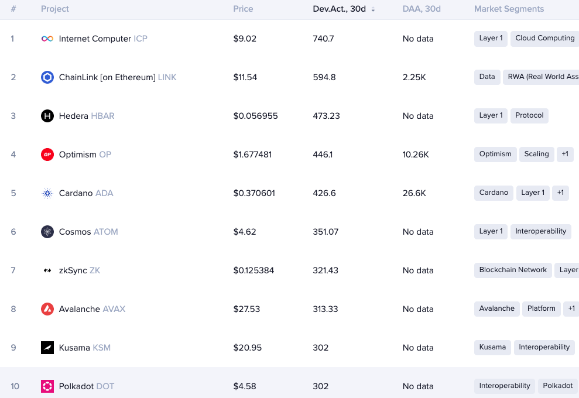Viewport: 579px width, 398px height.
Task: Click the Market Segments column header
Action: pyautogui.click(x=509, y=9)
